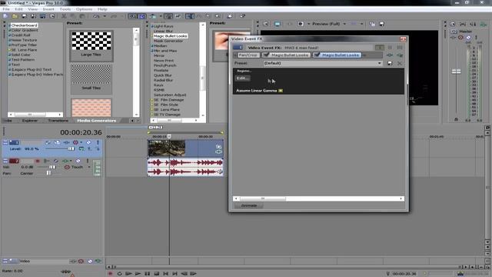Image resolution: width=492 pixels, height=277 pixels.
Task: Click the Animate button
Action: (x=249, y=205)
